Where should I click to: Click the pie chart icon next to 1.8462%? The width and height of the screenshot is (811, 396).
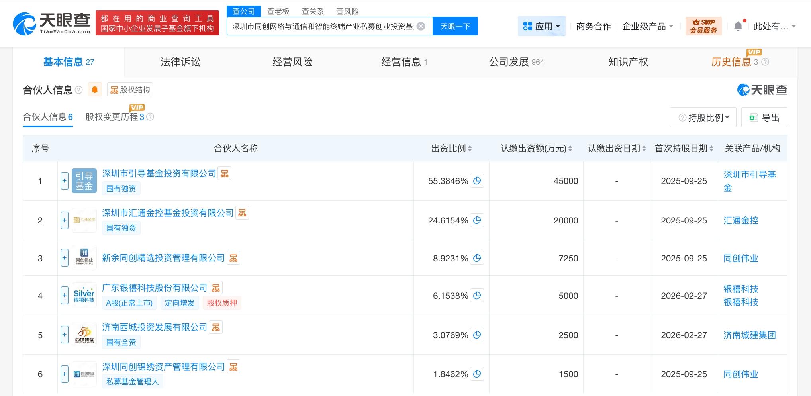pyautogui.click(x=477, y=374)
